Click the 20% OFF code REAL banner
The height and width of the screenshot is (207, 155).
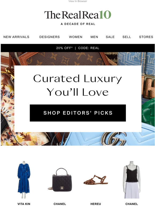point(78,48)
